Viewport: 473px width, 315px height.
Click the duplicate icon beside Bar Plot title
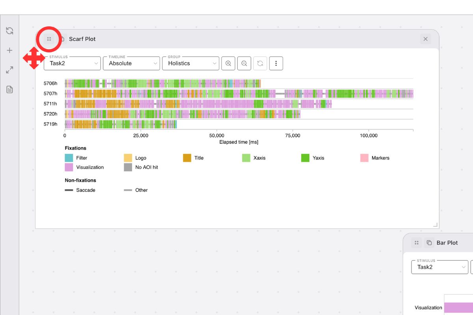[428, 243]
